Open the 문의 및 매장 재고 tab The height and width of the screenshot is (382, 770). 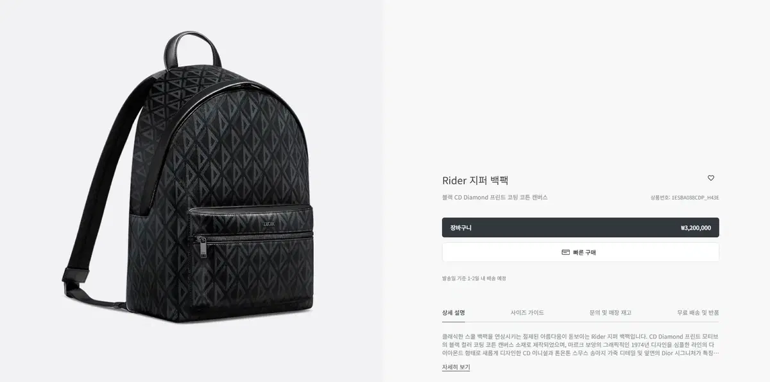click(610, 313)
